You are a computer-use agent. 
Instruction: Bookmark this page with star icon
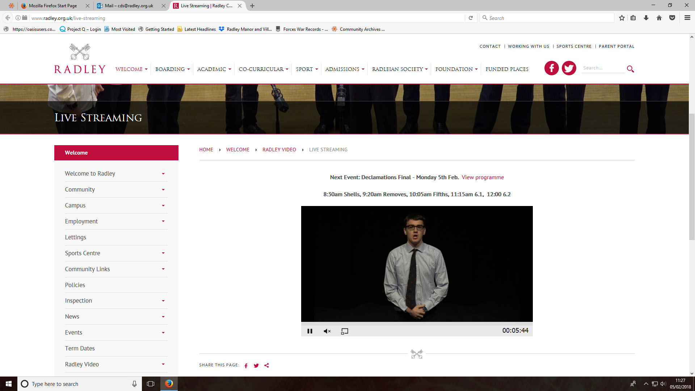click(x=622, y=18)
